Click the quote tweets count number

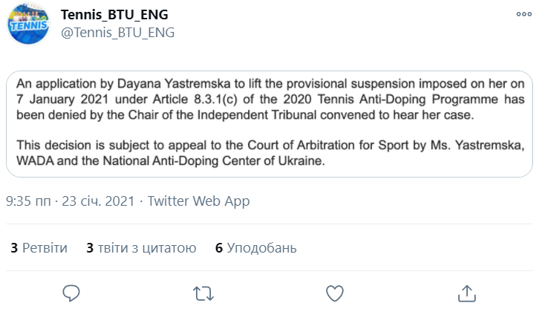coord(90,248)
